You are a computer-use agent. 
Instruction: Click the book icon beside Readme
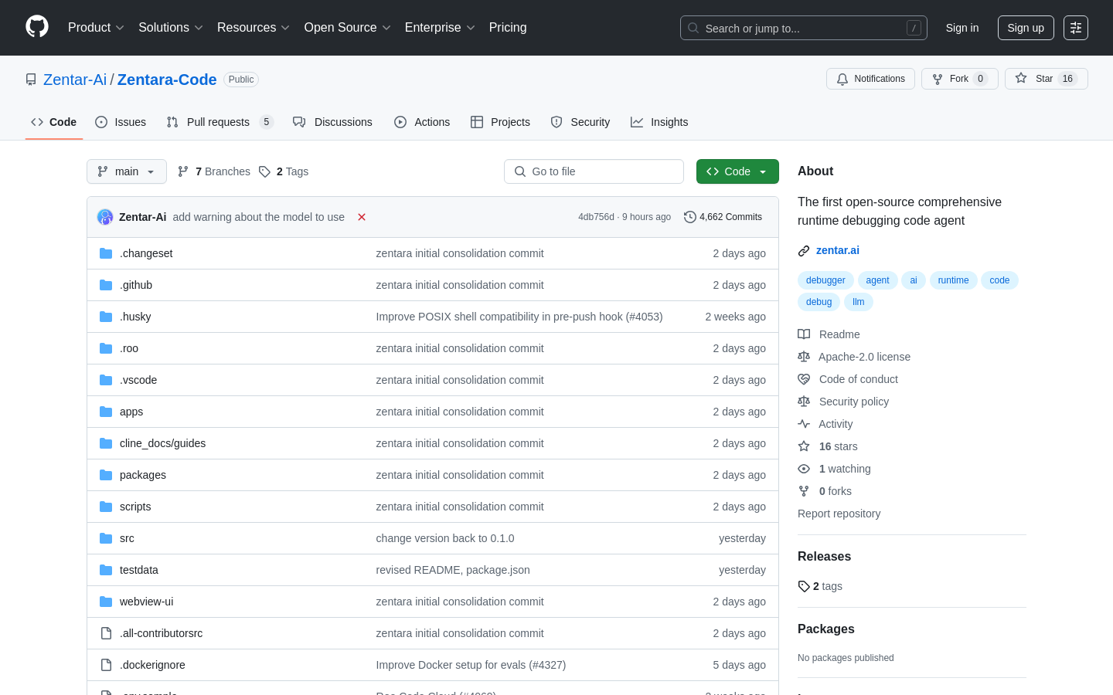point(804,334)
